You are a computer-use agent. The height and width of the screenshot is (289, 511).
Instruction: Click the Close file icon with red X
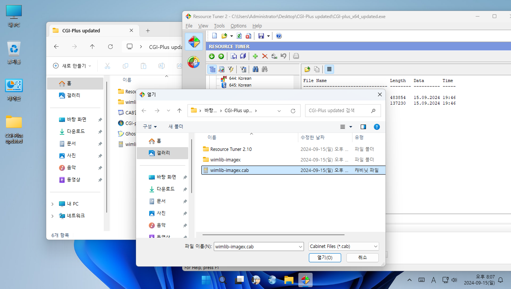coord(248,36)
